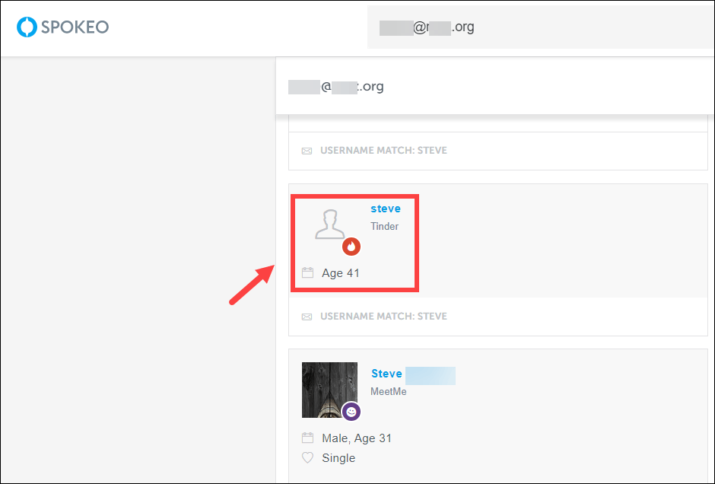Open the steve Tinder profile link
The height and width of the screenshot is (484, 715).
[386, 209]
